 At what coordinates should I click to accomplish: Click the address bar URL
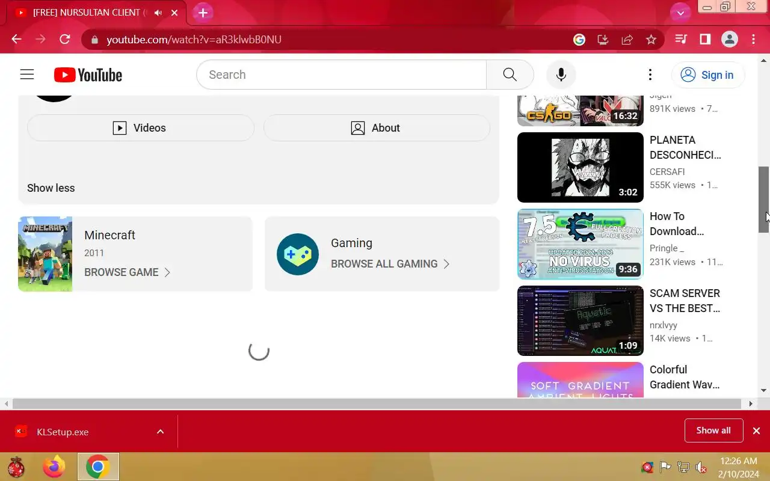click(194, 39)
